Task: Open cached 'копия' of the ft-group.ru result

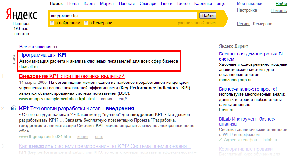Action: pyautogui.click(x=83, y=137)
